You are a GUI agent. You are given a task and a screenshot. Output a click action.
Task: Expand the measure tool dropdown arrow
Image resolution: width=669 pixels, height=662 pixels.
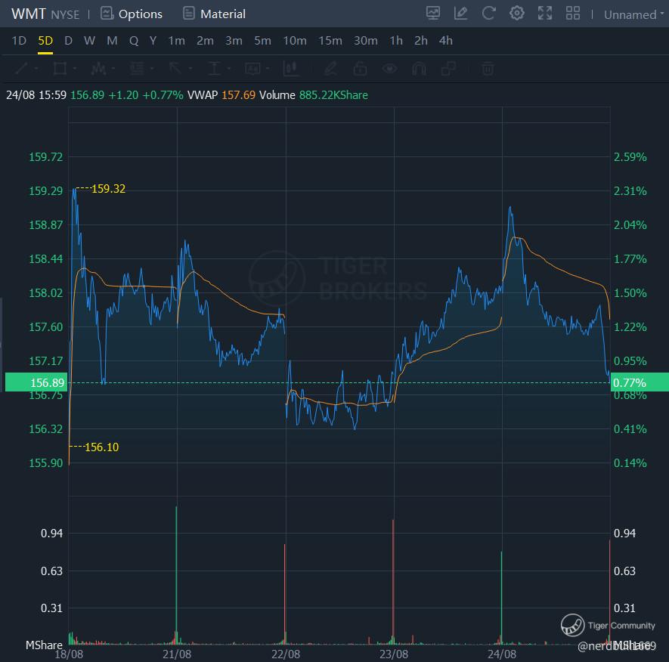tap(229, 68)
